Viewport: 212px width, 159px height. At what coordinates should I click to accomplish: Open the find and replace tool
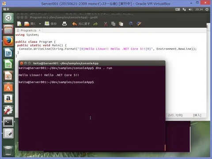pos(139,24)
